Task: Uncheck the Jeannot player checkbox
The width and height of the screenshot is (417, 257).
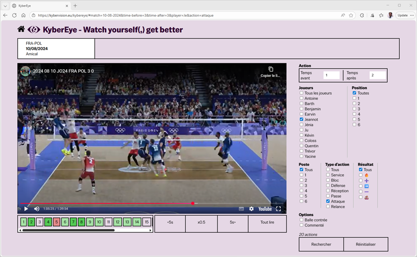Action: pos(301,119)
